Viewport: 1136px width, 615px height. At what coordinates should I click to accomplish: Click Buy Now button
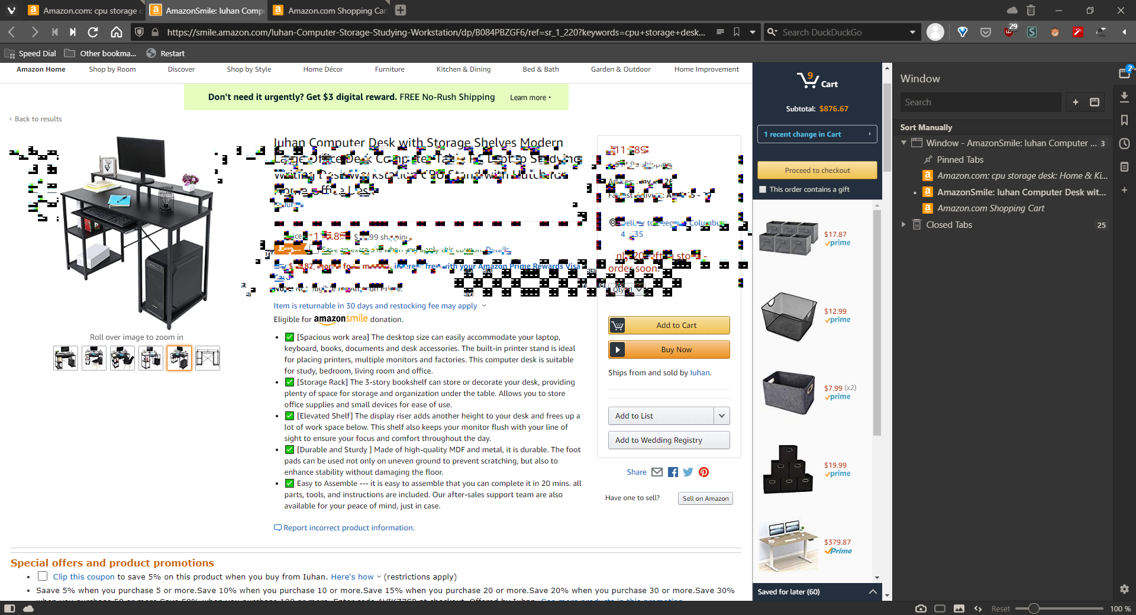(669, 349)
